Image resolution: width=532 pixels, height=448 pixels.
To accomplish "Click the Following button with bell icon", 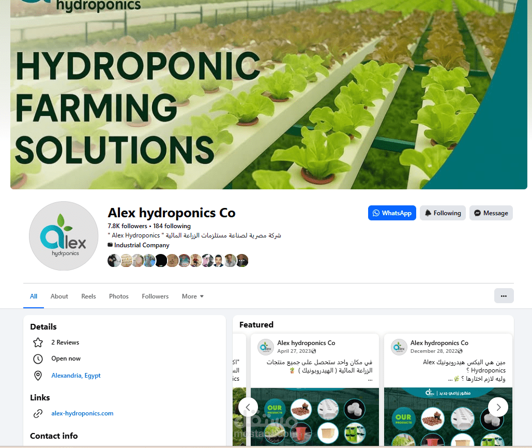I will [443, 213].
